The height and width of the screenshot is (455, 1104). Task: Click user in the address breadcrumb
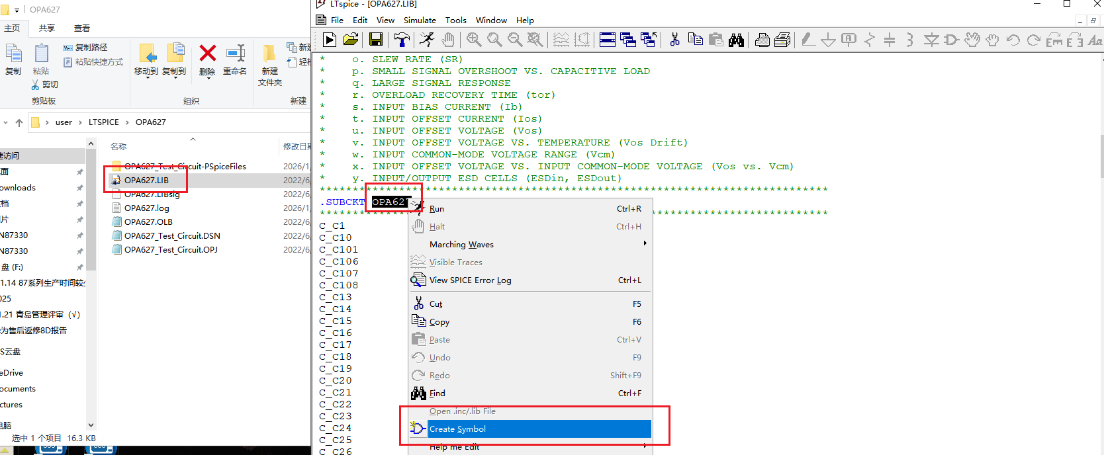click(64, 122)
